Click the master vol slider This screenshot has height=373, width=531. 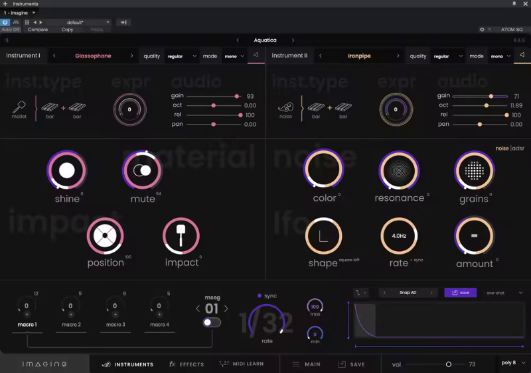click(448, 364)
